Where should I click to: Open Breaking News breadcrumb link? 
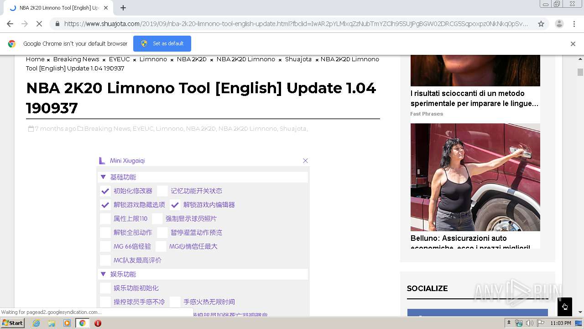click(x=76, y=59)
